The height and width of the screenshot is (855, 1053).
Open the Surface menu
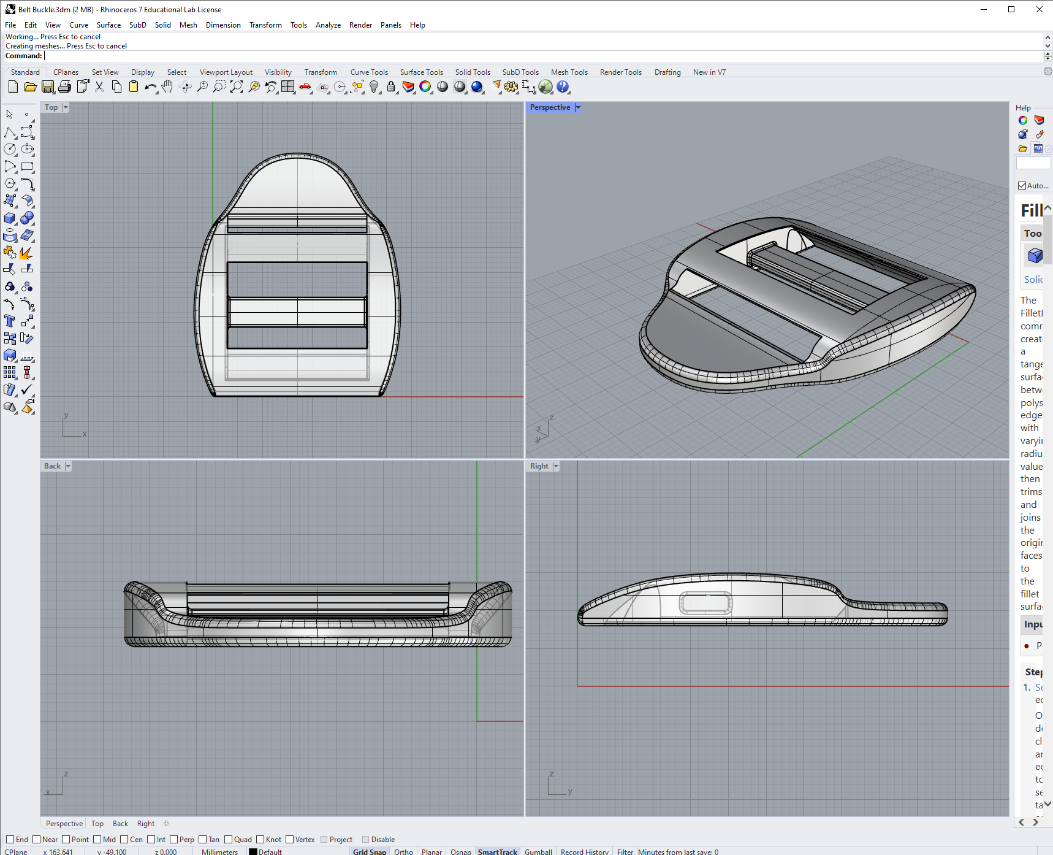[108, 25]
